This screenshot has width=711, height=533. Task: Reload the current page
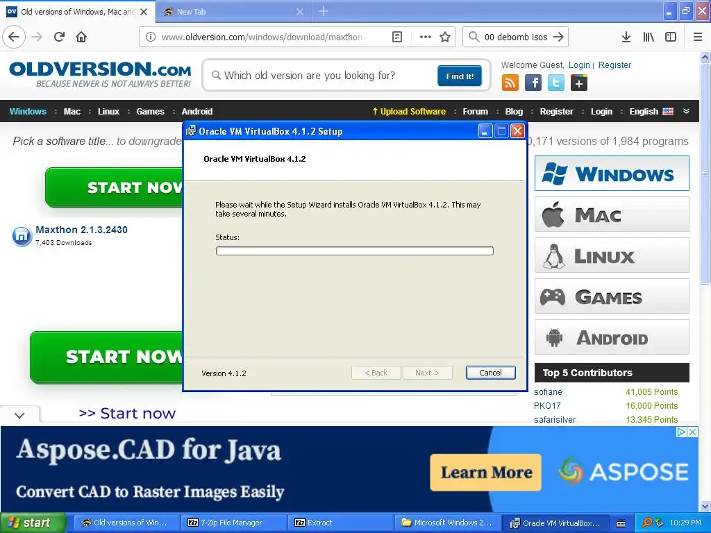pos(60,37)
